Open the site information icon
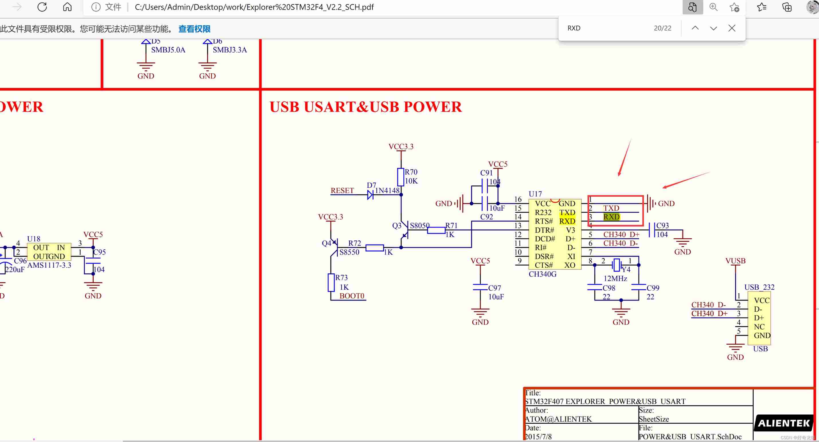Screen dimensions: 819x442 (x=96, y=7)
